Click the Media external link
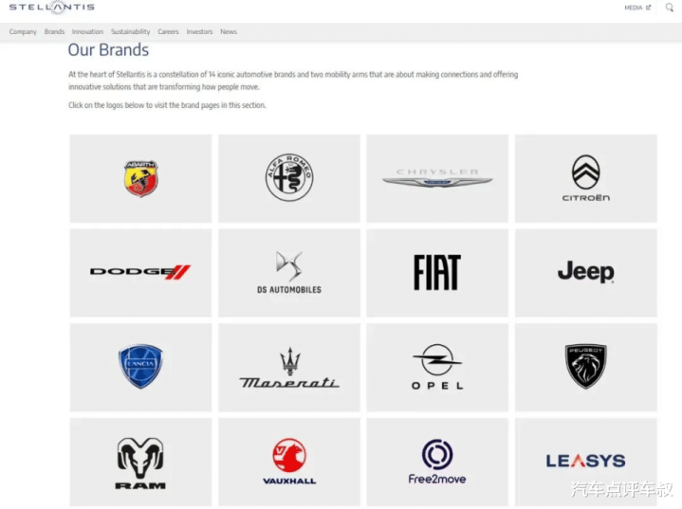The width and height of the screenshot is (682, 509). point(637,8)
